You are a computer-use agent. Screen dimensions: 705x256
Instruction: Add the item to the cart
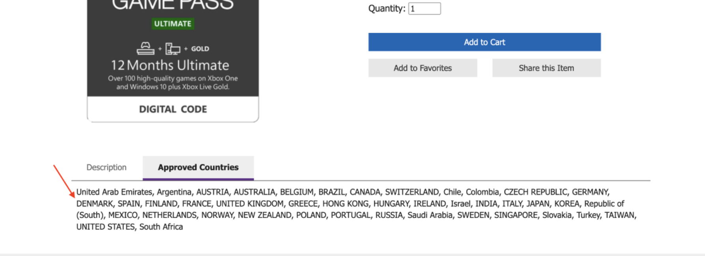[x=484, y=42]
